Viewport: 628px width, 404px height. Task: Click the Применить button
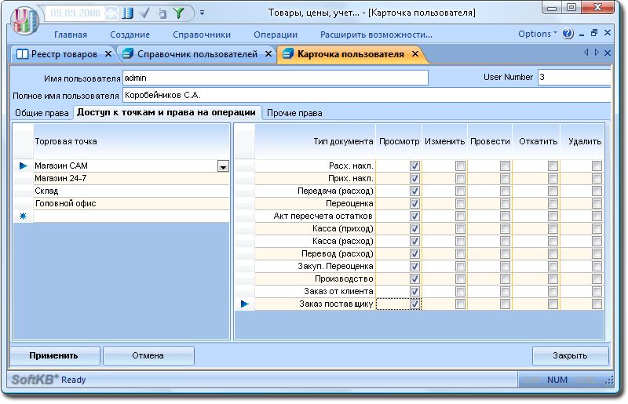pyautogui.click(x=53, y=355)
